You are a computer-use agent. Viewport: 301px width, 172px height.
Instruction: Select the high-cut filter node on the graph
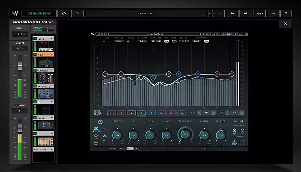232,74
